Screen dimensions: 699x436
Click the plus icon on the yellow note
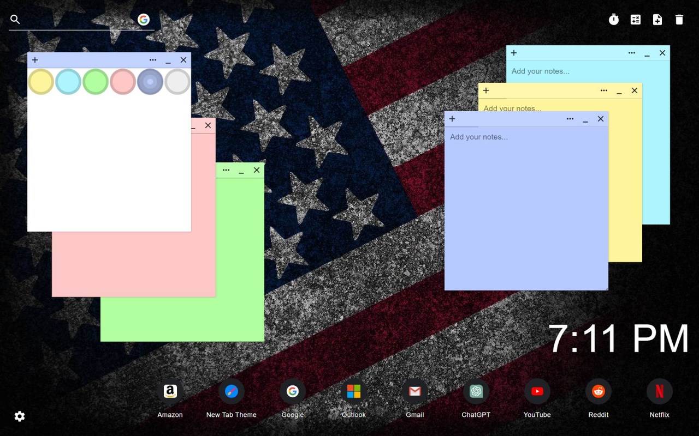click(486, 90)
